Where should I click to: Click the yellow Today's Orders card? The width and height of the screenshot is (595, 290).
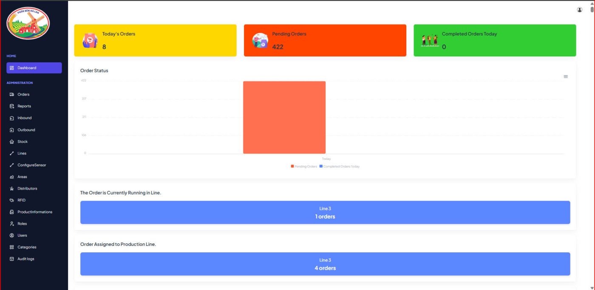(x=155, y=40)
